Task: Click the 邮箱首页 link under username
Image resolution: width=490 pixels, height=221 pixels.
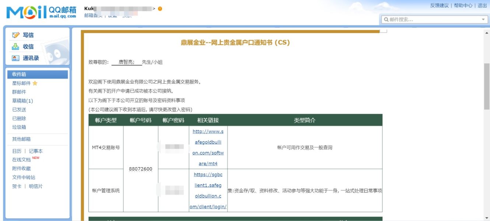Action: [93, 15]
